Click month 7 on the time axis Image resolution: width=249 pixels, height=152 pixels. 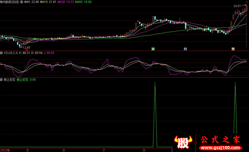click(x=105, y=150)
